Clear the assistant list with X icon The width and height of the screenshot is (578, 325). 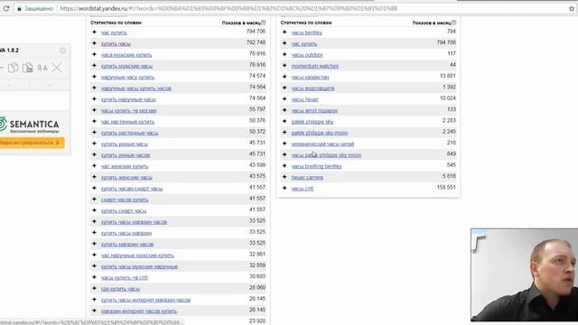(x=57, y=68)
